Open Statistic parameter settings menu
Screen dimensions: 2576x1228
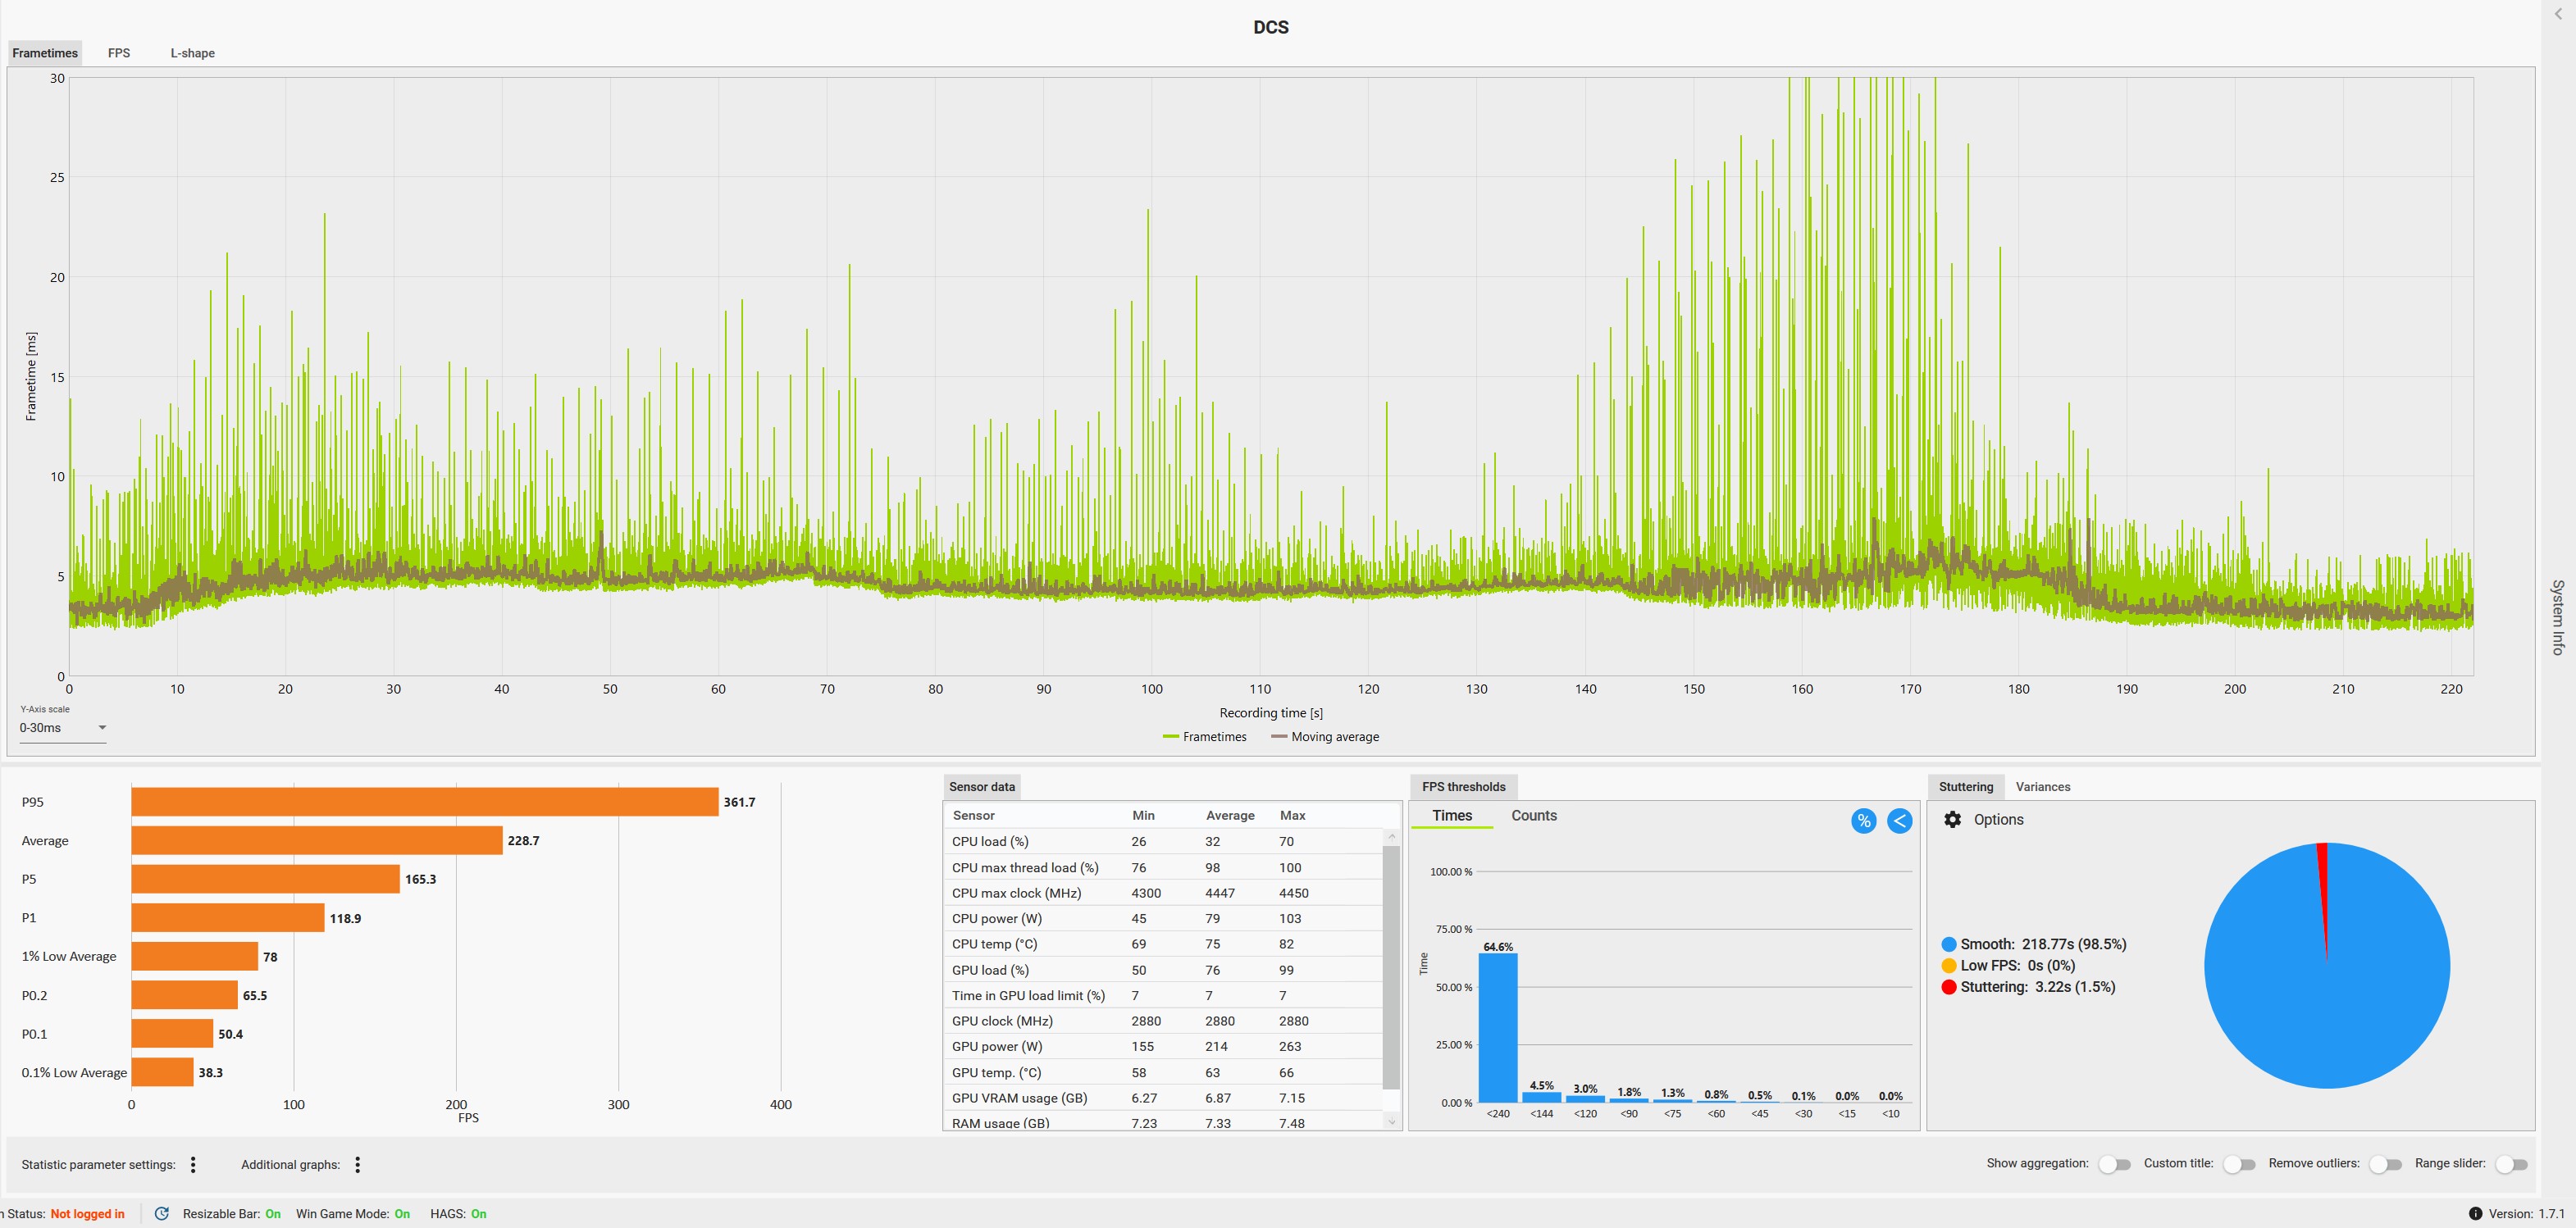tap(193, 1165)
